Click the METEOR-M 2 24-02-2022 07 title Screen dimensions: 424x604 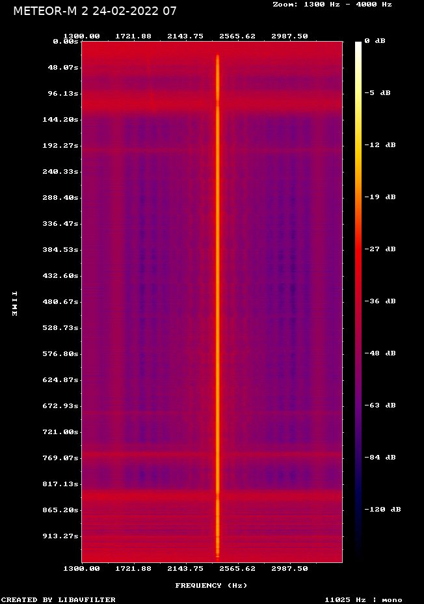(x=95, y=11)
